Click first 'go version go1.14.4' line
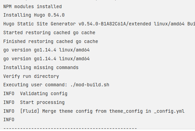Screen dimensions: 195x131 (46, 50)
